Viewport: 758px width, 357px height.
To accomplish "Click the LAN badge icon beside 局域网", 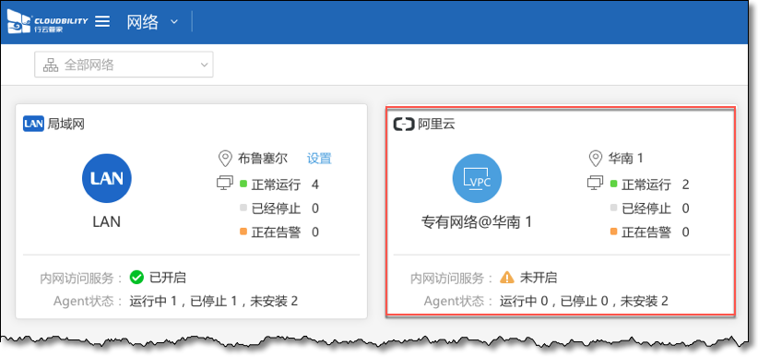I will pos(33,124).
